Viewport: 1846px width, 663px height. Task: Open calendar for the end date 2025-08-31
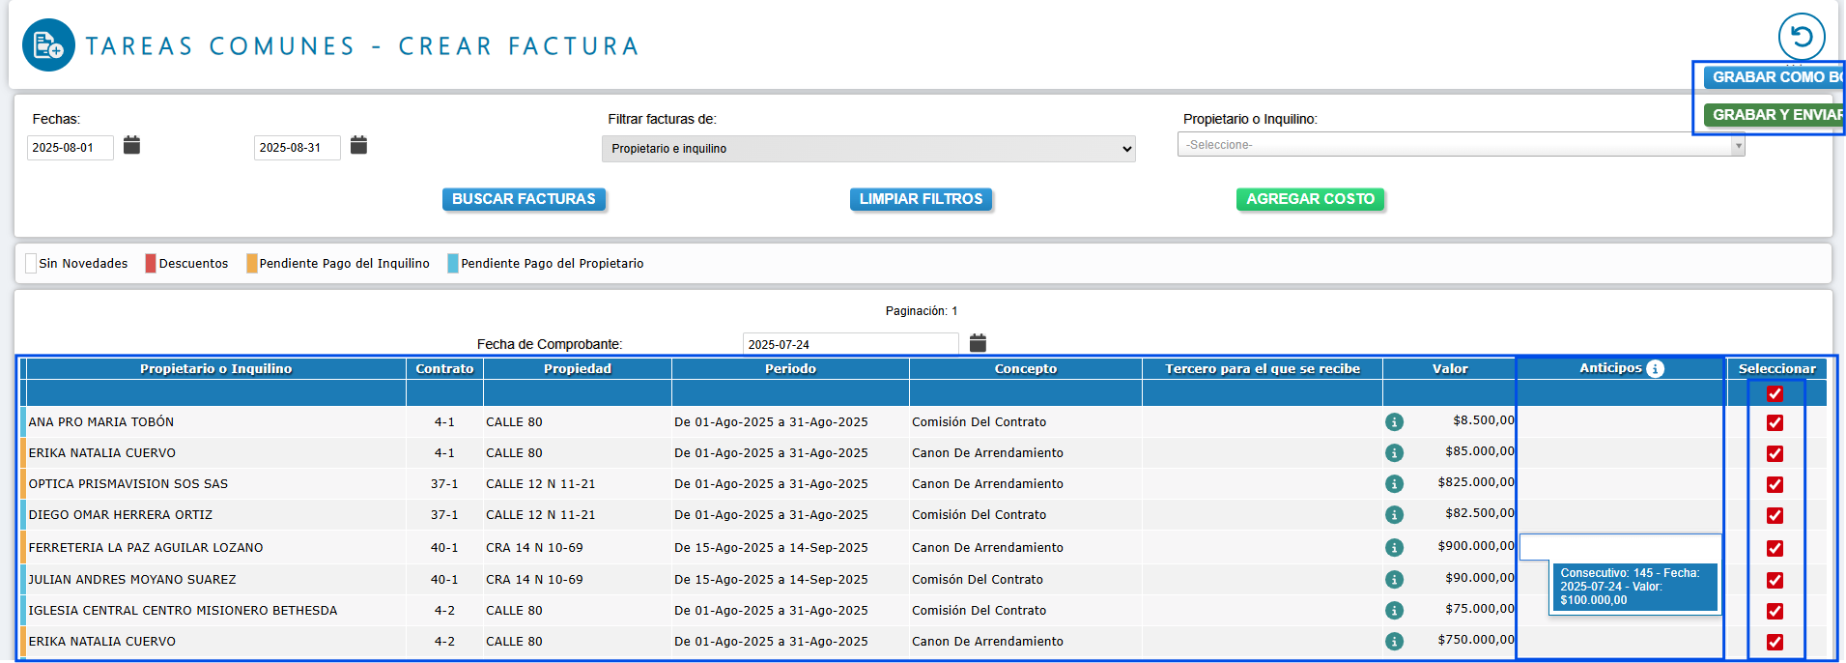[358, 145]
